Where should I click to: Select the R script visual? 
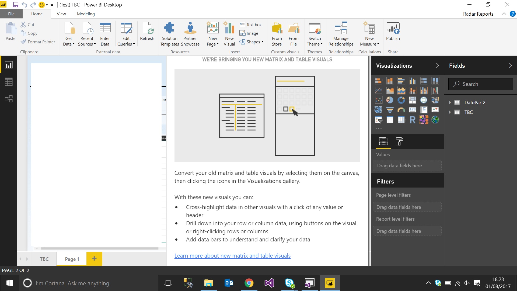412,120
